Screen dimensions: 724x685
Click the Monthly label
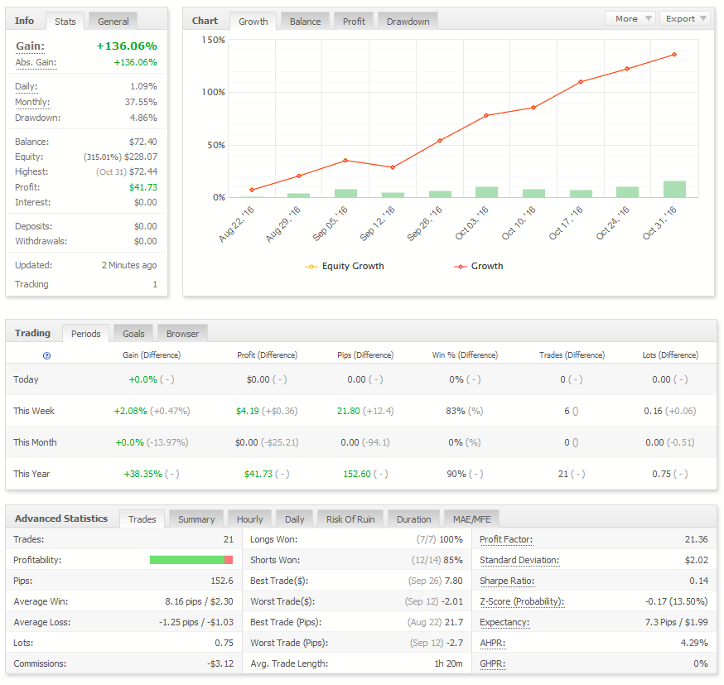coord(32,102)
